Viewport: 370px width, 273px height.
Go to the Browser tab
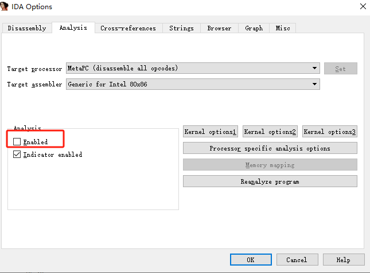tap(219, 28)
